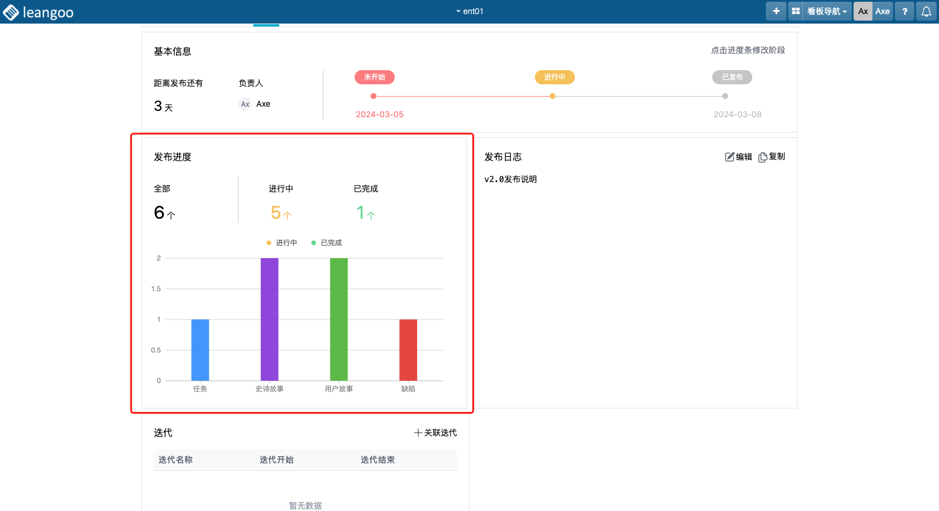Click the purple 史诗故事 bar
Viewport: 939px width, 511px height.
[269, 319]
